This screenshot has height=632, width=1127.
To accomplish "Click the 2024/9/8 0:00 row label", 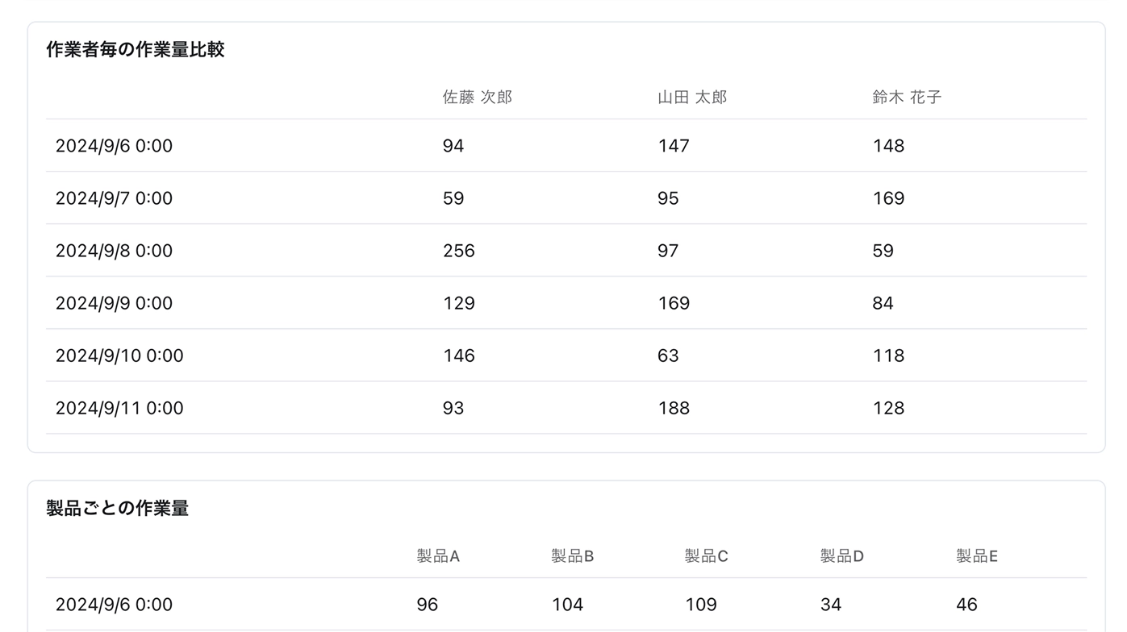I will [x=114, y=251].
